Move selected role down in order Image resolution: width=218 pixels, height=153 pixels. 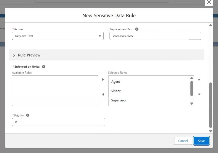click(199, 94)
